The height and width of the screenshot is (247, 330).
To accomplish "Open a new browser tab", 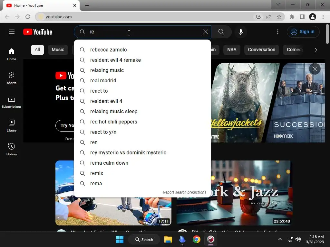I will click(87, 5).
